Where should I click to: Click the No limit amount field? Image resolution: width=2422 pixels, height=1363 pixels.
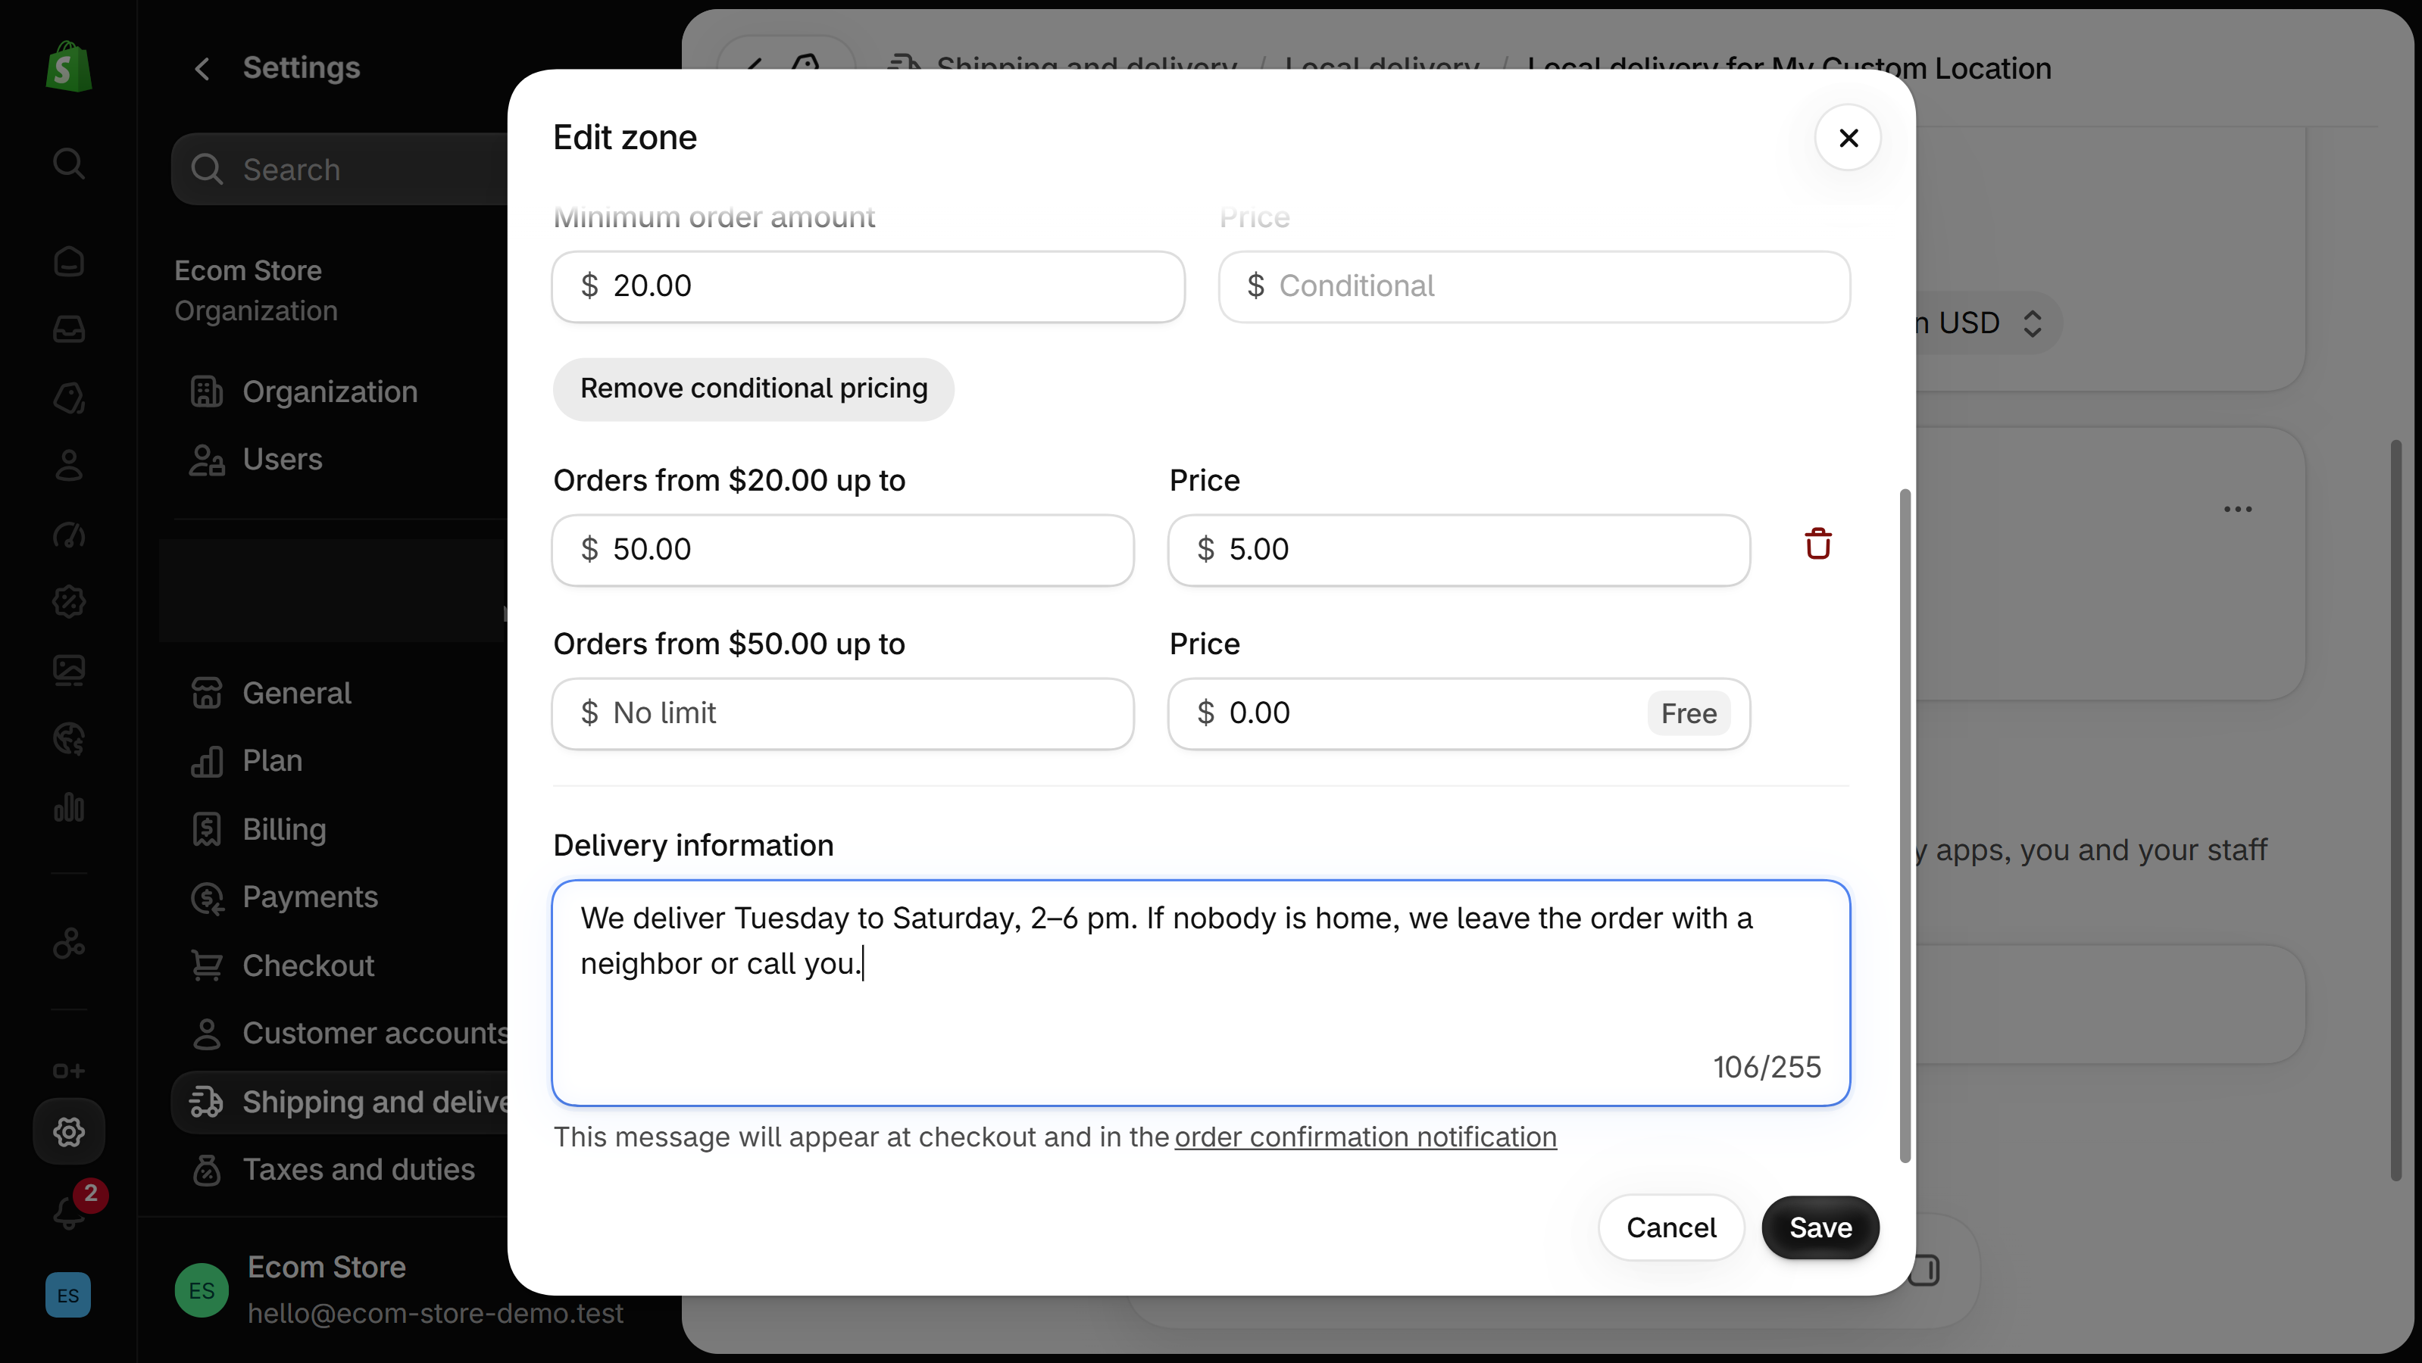coord(842,713)
